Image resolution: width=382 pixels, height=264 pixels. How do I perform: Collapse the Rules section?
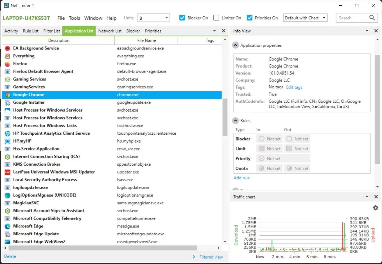point(236,121)
